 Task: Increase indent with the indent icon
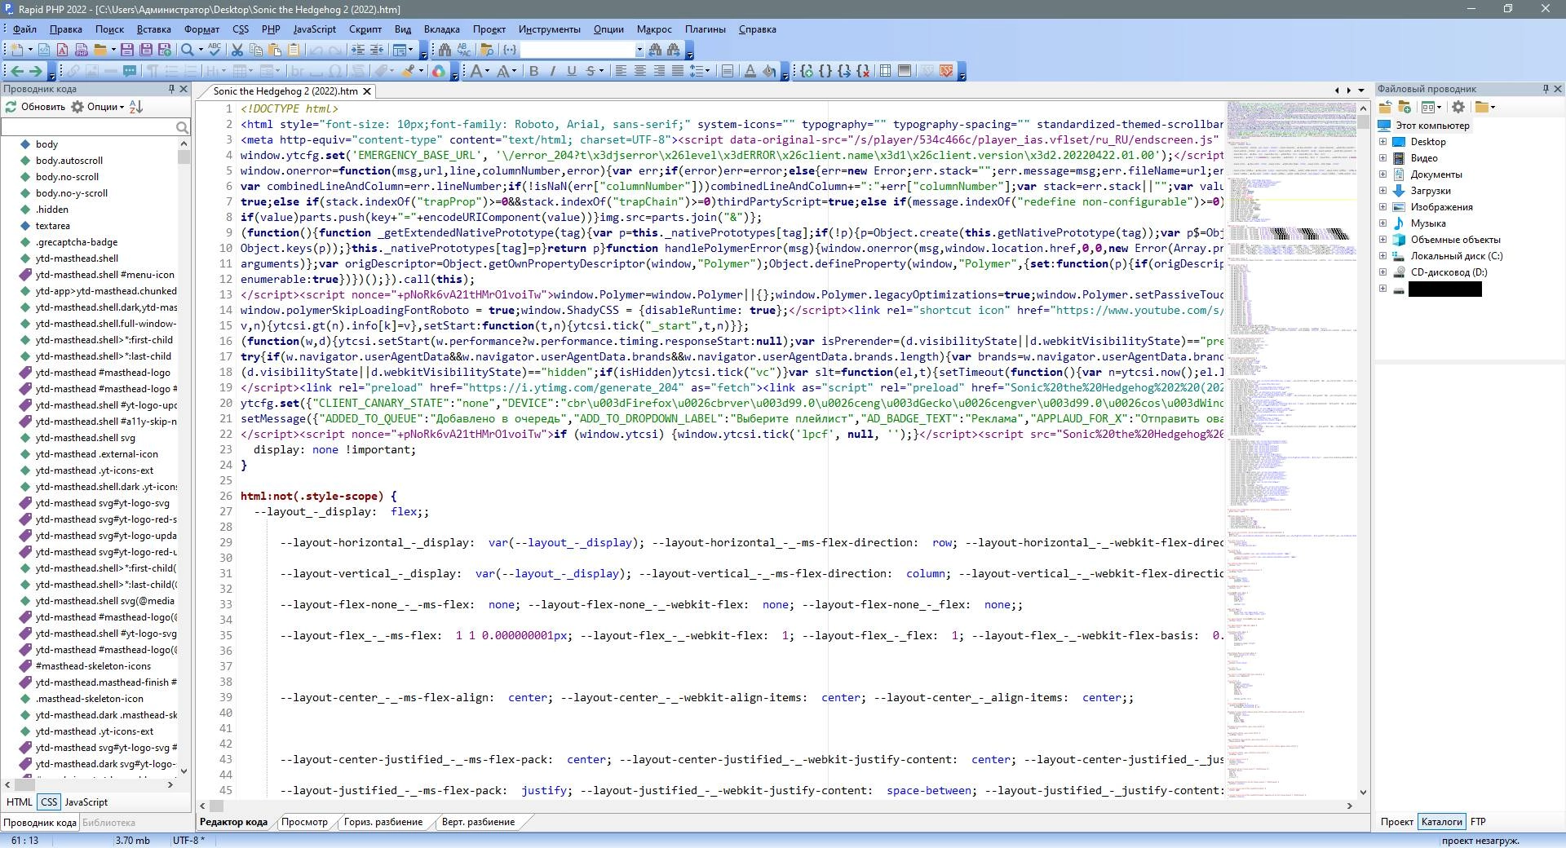(x=357, y=50)
